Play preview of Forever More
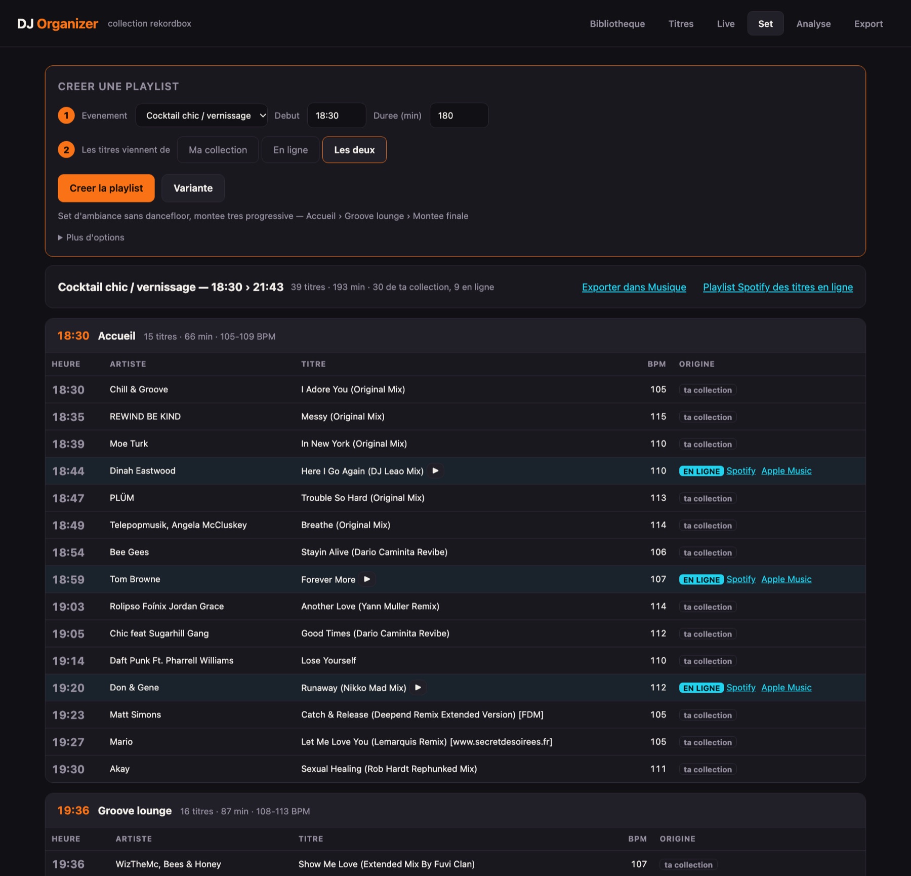The height and width of the screenshot is (876, 911). click(367, 579)
